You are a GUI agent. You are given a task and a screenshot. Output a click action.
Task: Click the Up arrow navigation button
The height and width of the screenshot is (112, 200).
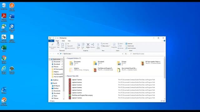coord(58,54)
